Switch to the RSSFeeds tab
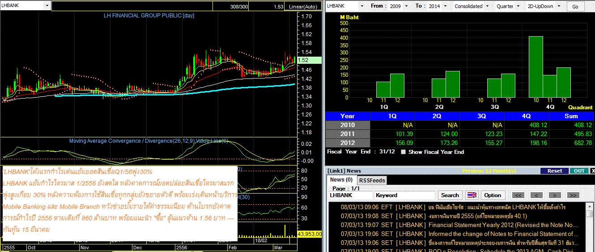This screenshot has width=595, height=252. [372, 180]
